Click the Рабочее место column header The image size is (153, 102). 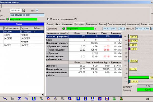click(x=12, y=28)
